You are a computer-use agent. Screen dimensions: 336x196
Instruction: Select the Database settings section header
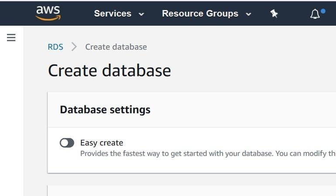tap(105, 110)
